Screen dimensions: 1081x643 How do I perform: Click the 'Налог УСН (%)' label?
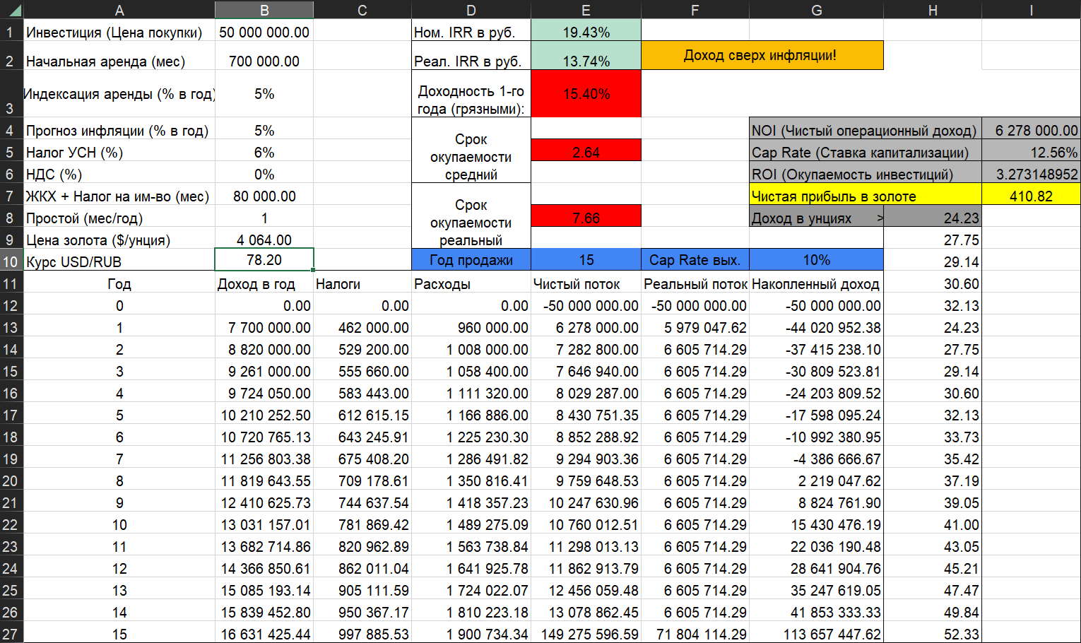[74, 152]
